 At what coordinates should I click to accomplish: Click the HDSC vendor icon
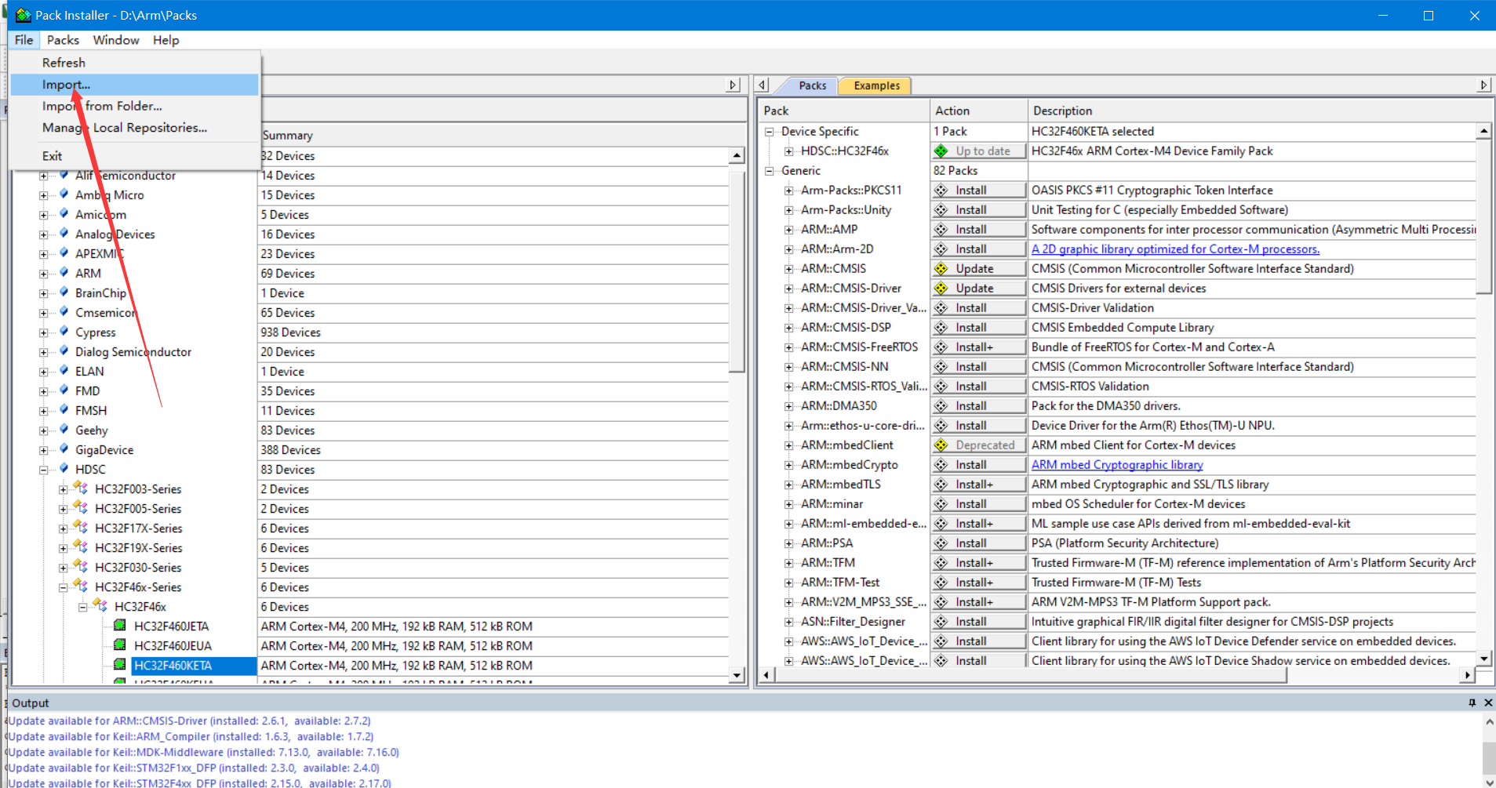[64, 468]
